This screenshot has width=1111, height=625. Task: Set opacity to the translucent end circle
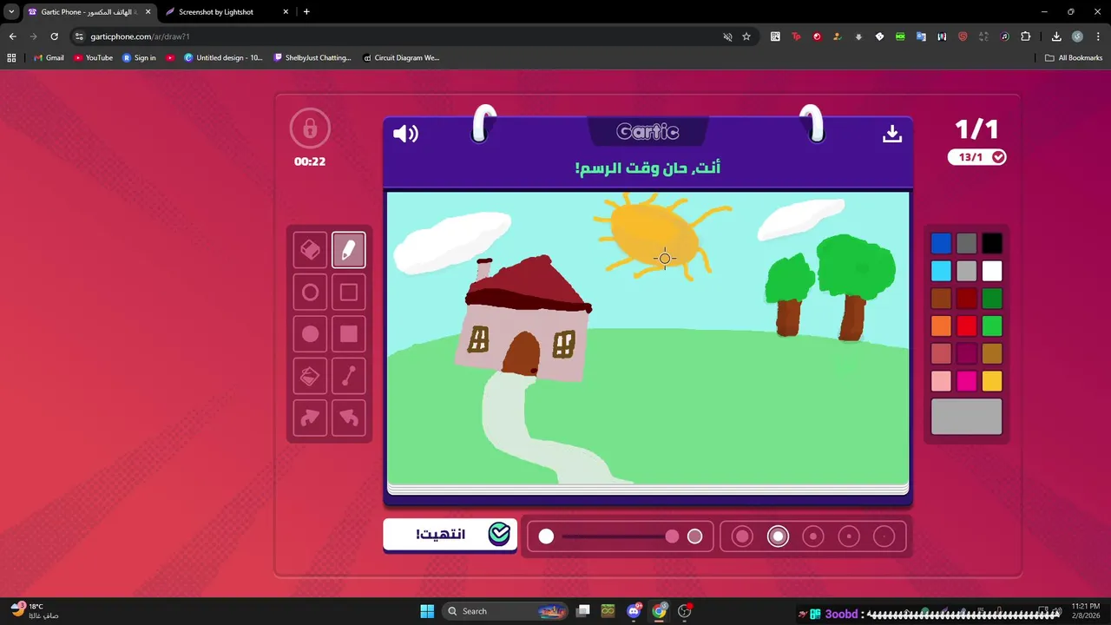pos(694,536)
